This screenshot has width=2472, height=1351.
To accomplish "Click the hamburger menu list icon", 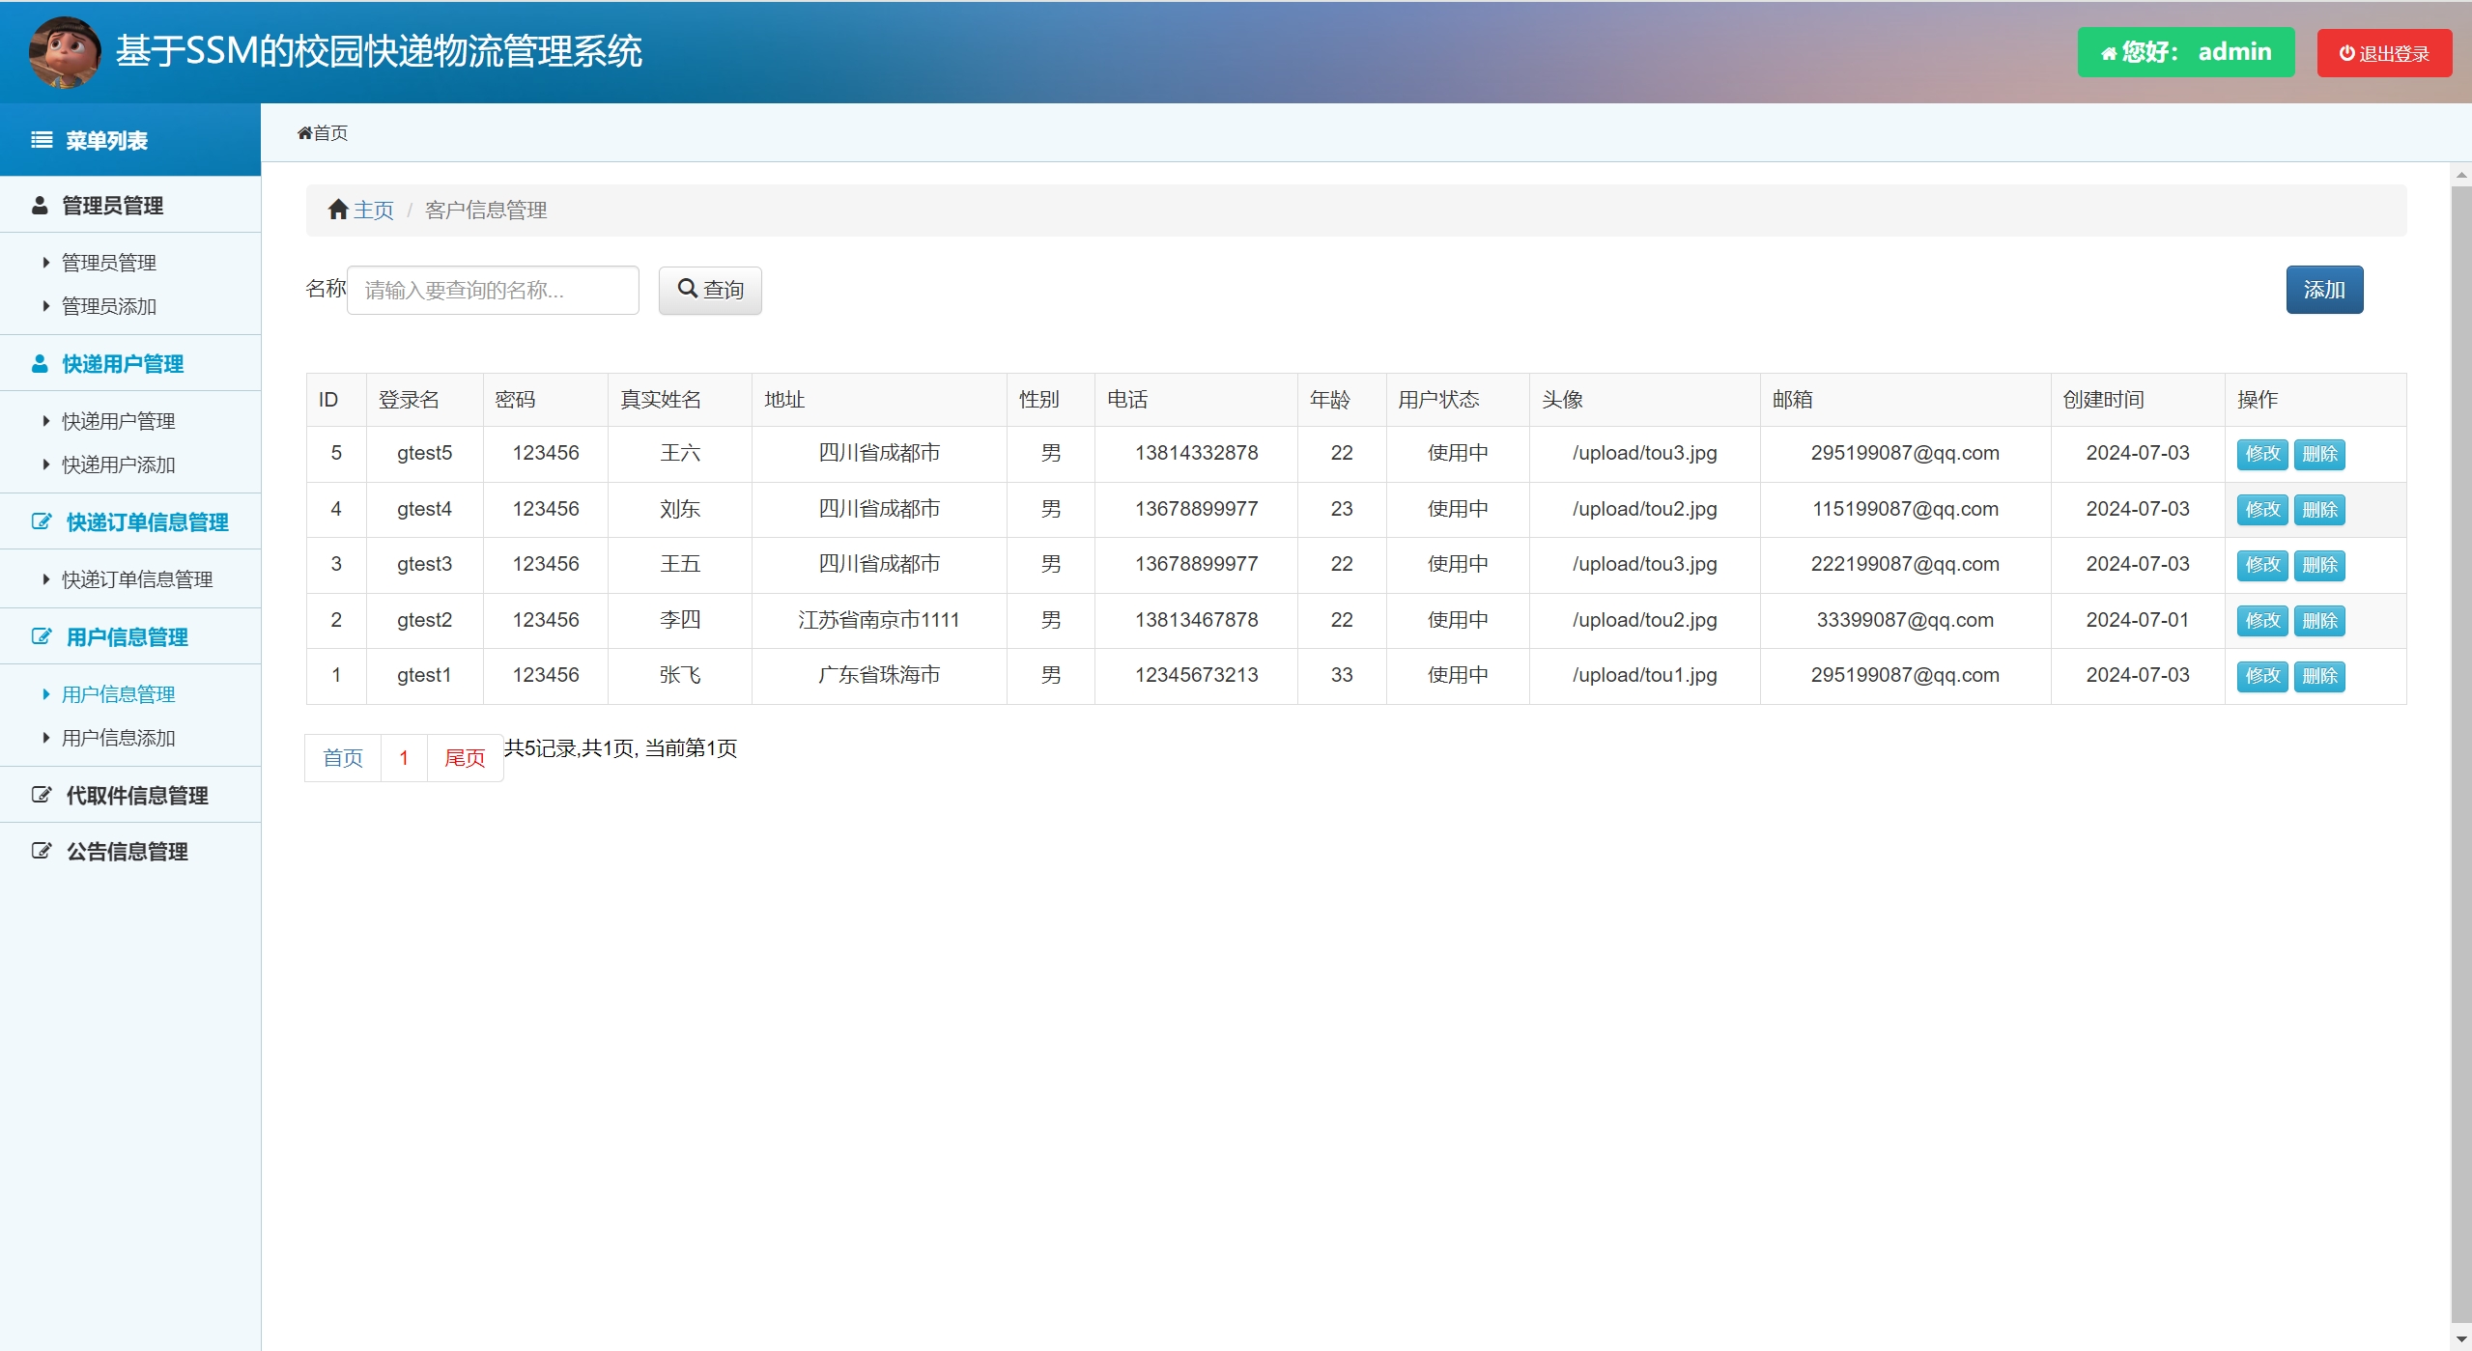I will 42,140.
